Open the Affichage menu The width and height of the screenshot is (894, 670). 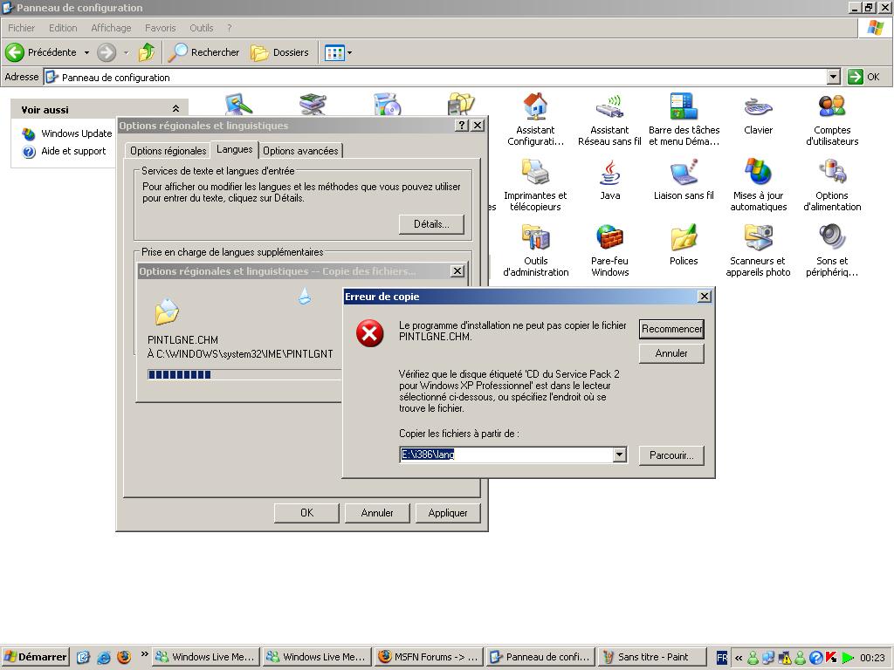coord(111,28)
